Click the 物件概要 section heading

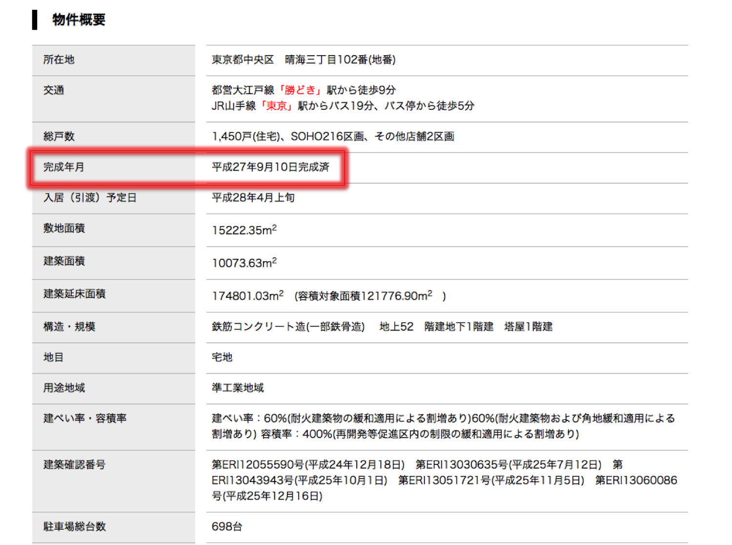(79, 20)
